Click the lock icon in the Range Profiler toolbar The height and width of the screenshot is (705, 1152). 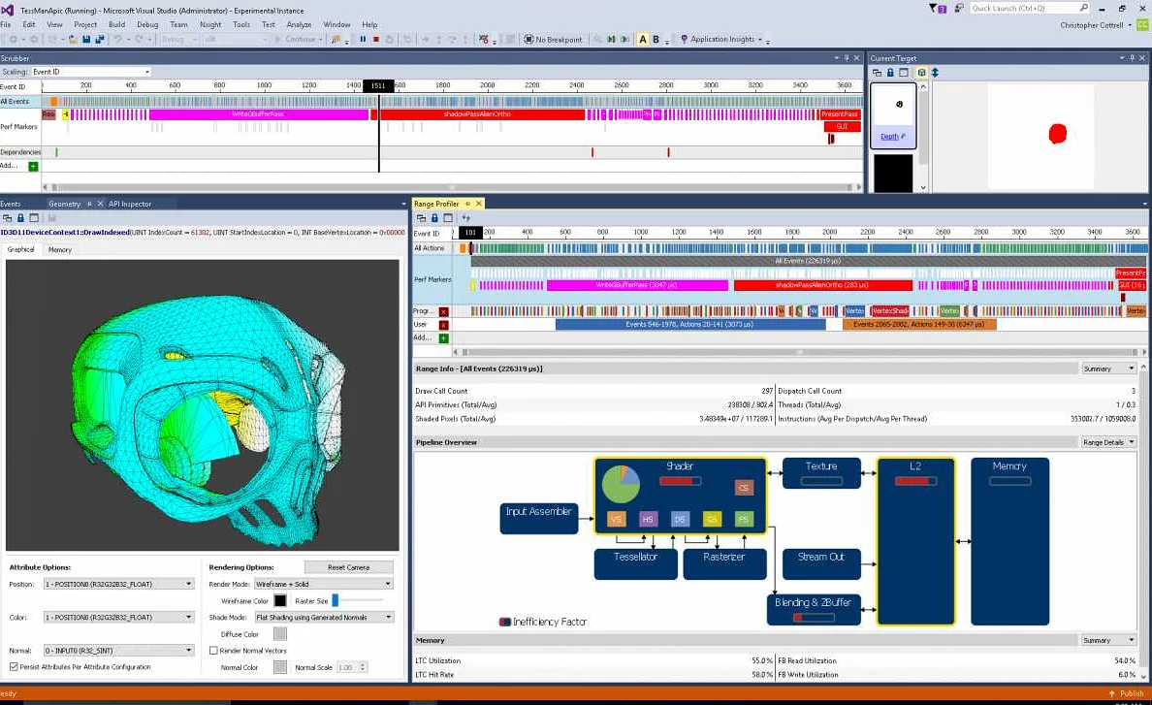coord(434,218)
